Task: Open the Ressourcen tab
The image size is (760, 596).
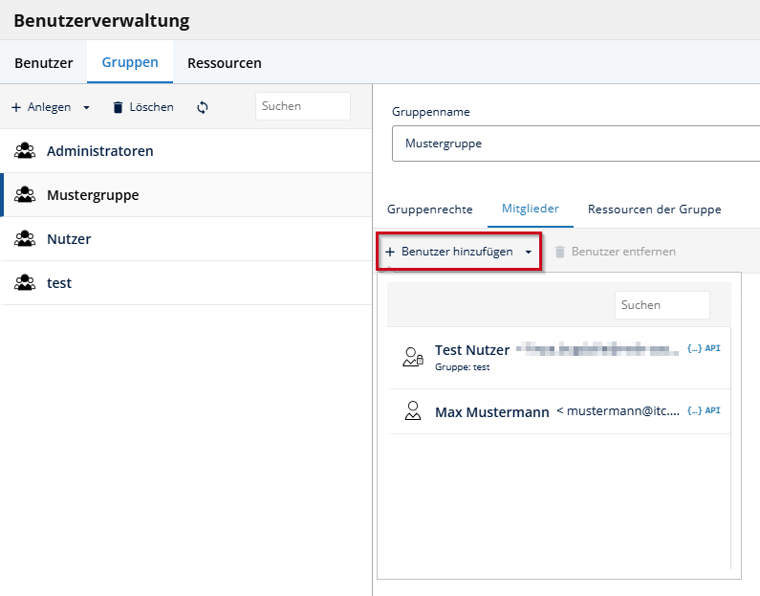Action: pos(225,63)
